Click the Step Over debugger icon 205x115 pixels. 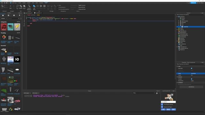52,6
